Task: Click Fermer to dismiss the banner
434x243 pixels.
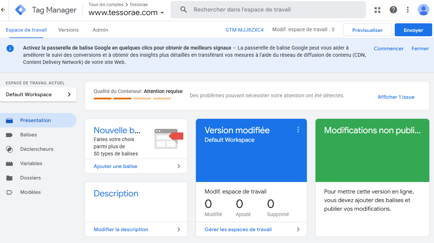Action: (x=420, y=48)
